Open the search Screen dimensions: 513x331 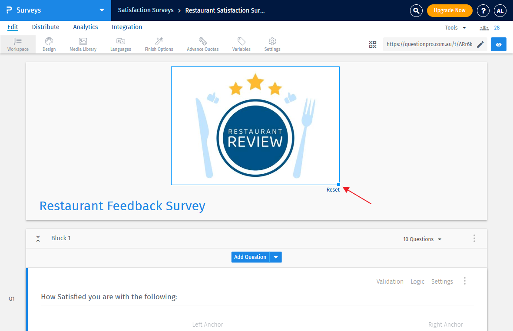[416, 10]
